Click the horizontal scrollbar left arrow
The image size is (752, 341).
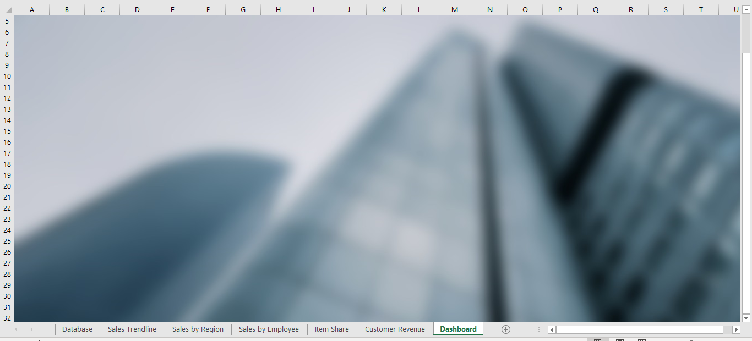point(551,329)
